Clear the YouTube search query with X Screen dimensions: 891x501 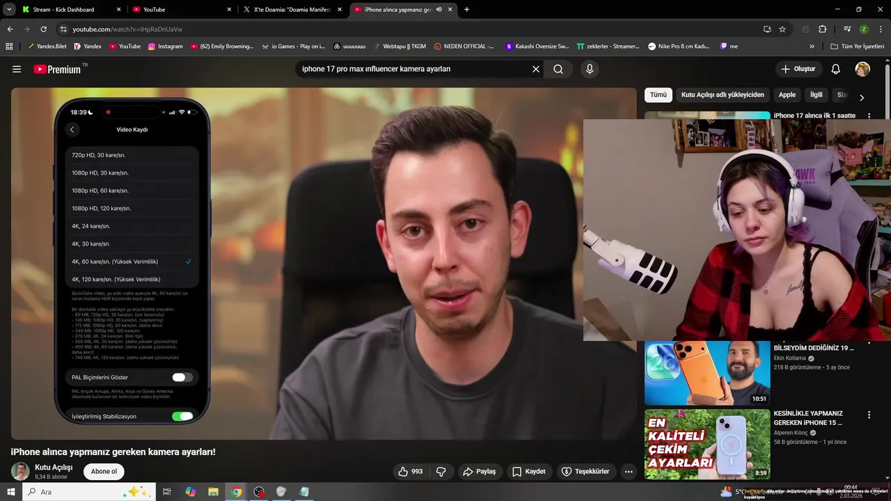click(536, 69)
